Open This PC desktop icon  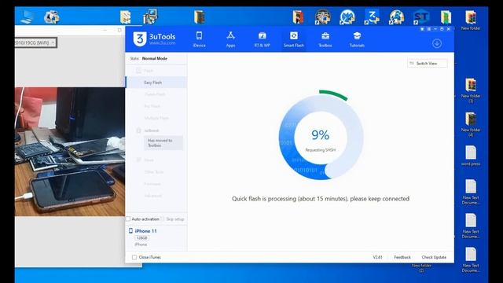tap(27, 17)
